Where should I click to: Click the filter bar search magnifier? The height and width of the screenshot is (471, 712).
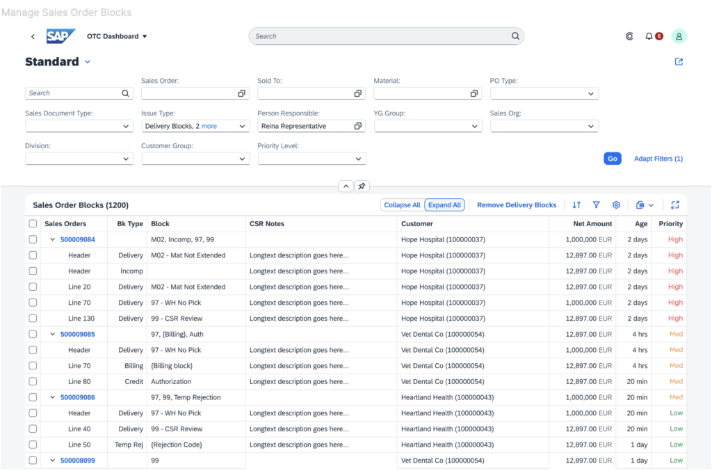tap(125, 93)
